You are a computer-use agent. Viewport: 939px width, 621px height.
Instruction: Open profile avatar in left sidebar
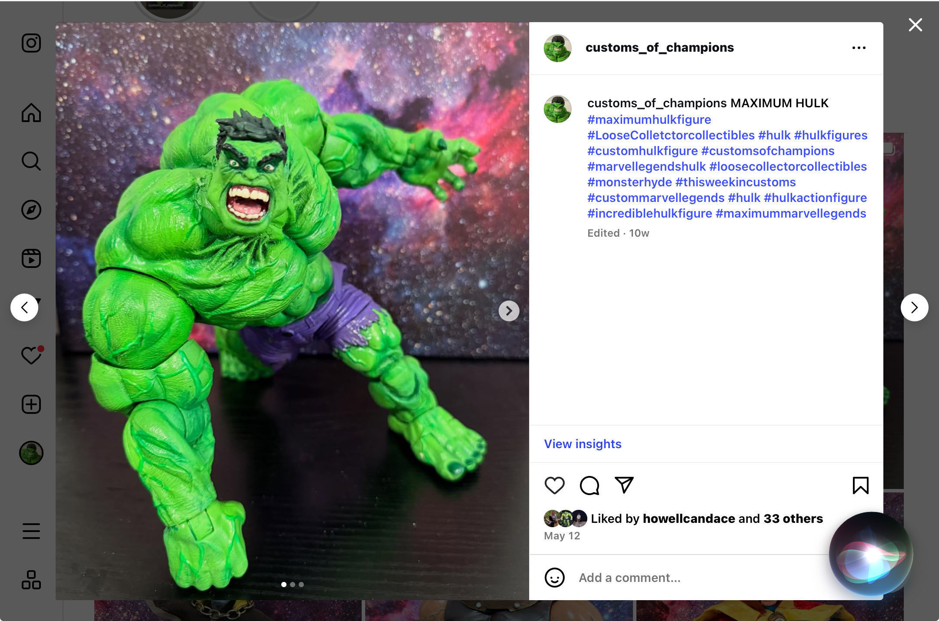click(31, 453)
